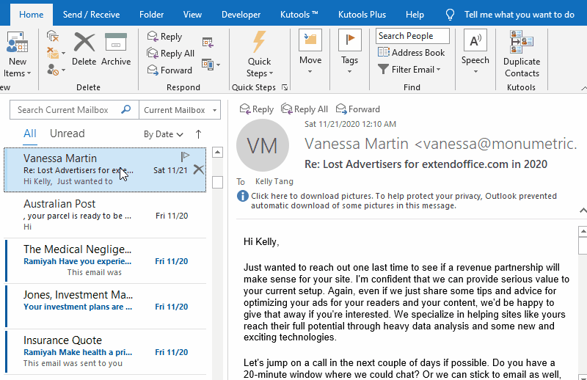587x380 pixels.
Task: Click the message list scrollbar thumb
Action: point(217,183)
